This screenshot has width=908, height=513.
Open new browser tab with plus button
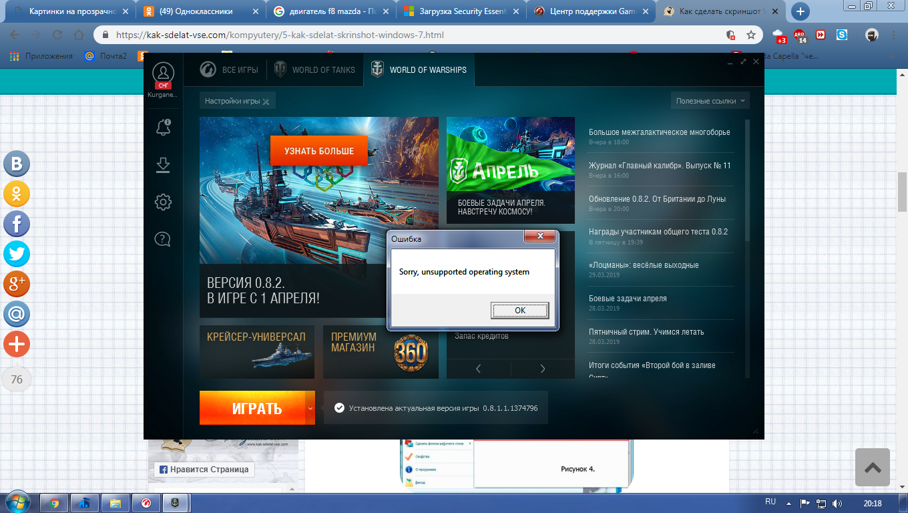[x=800, y=11]
